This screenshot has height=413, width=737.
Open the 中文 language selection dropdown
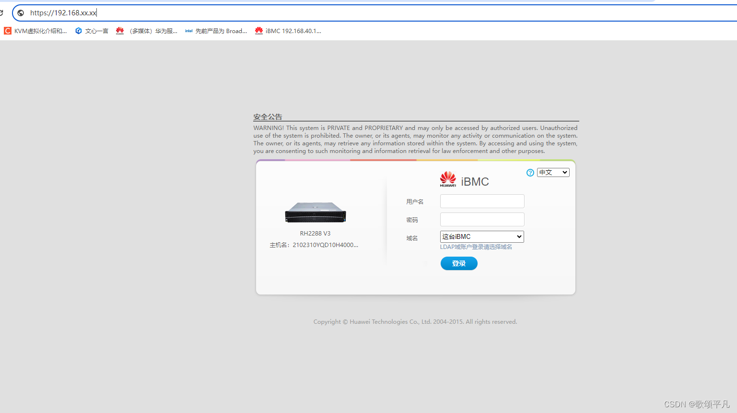[553, 172]
